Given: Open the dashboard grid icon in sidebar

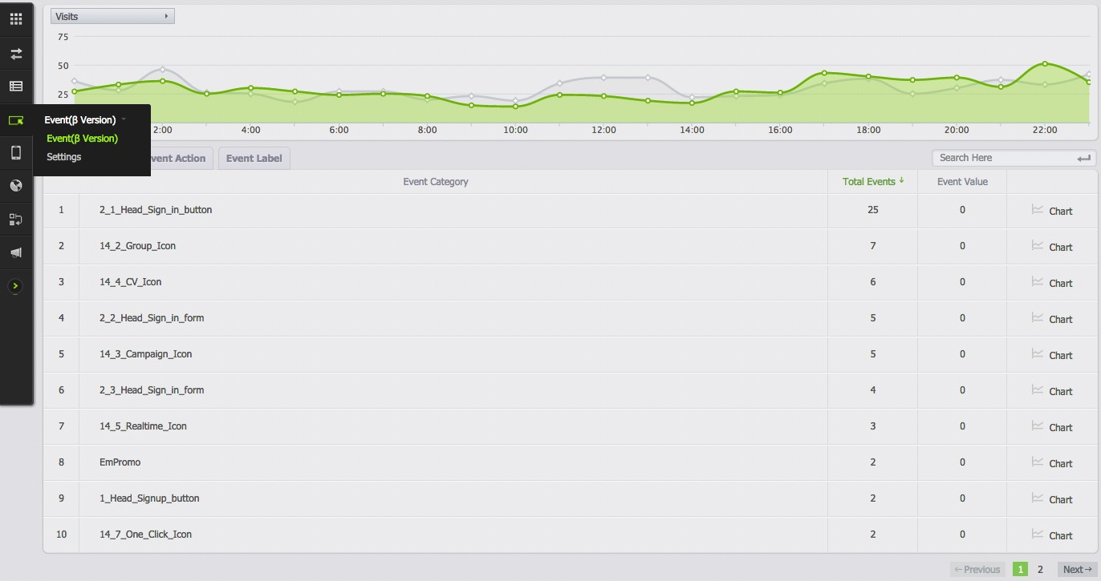Looking at the screenshot, I should click(16, 18).
